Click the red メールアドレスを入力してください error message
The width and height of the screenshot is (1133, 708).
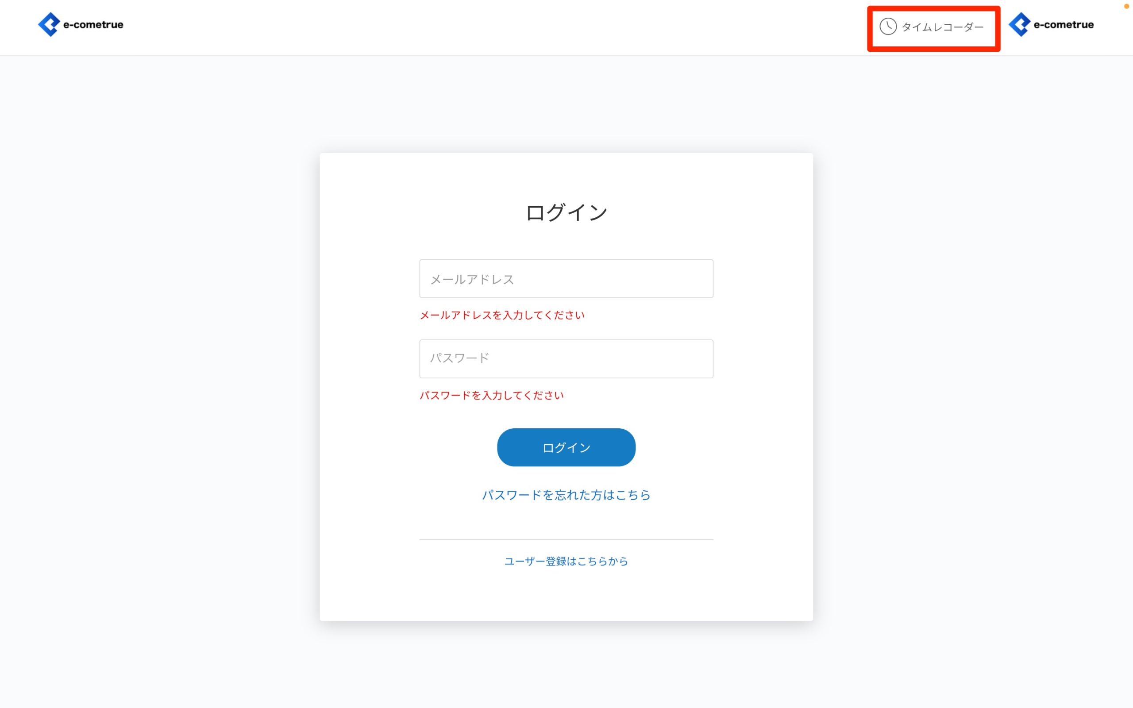(502, 315)
